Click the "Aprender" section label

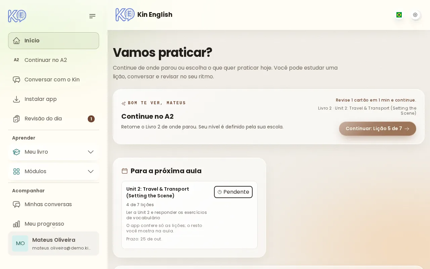[24, 138]
